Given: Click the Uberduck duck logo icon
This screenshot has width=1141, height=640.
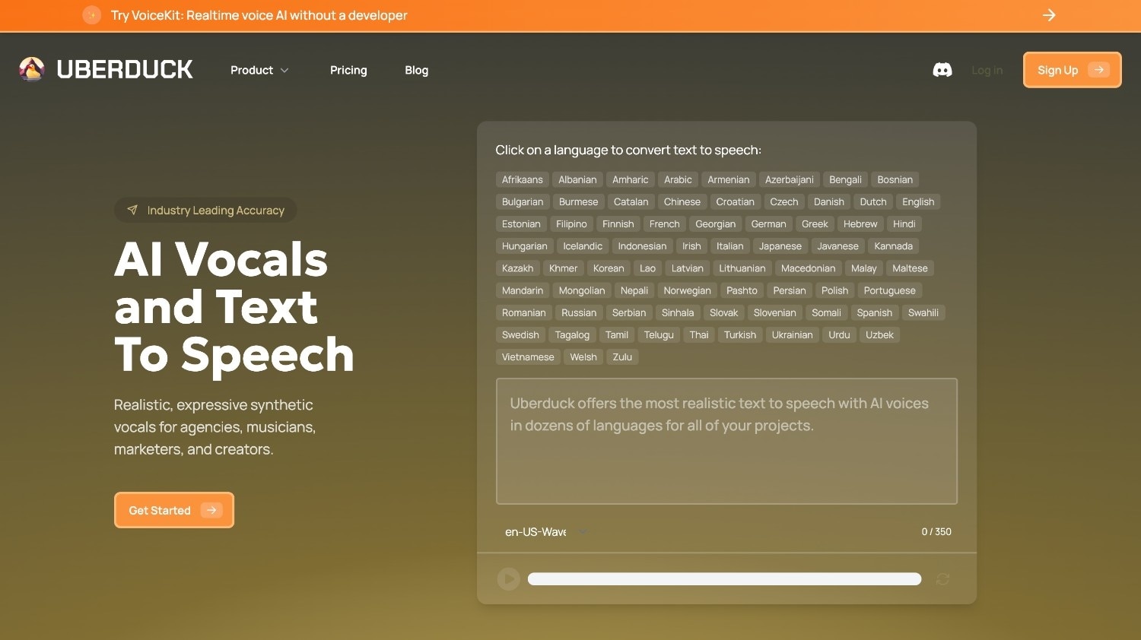Looking at the screenshot, I should click(32, 69).
